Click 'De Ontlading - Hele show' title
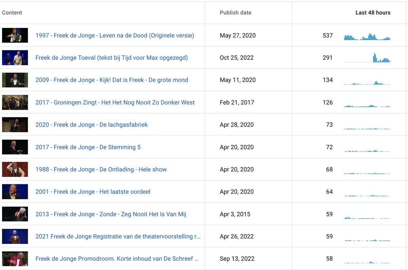The height and width of the screenshot is (270, 408). (x=101, y=169)
